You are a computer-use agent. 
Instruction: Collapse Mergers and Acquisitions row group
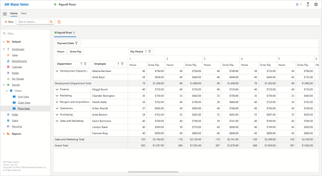pyautogui.click(x=57, y=102)
